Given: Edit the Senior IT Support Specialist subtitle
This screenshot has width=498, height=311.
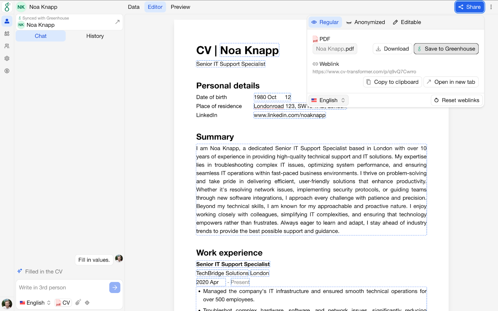Looking at the screenshot, I should click(231, 64).
